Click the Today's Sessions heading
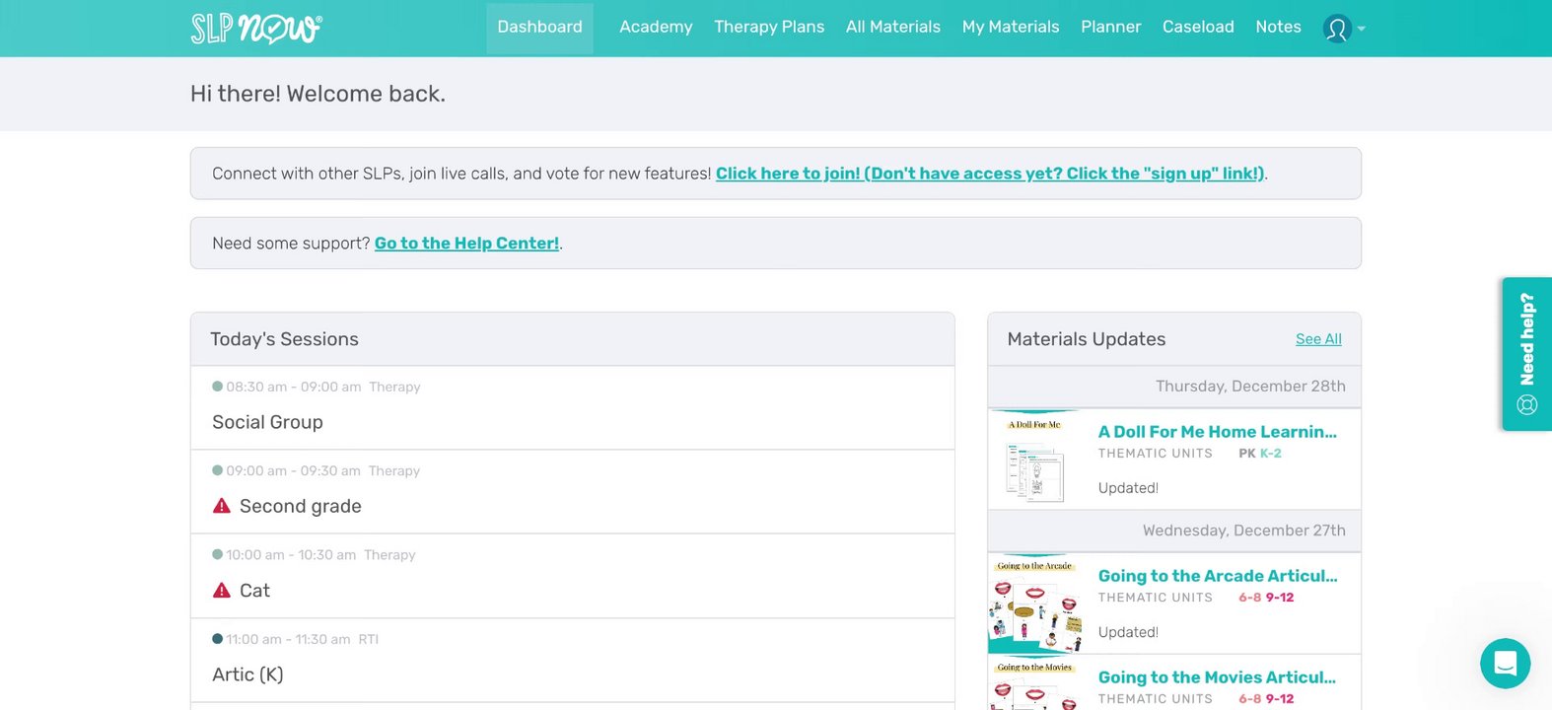Screen dimensions: 1552x710 [284, 339]
